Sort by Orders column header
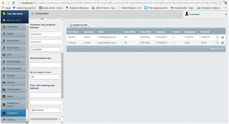 click(176, 32)
